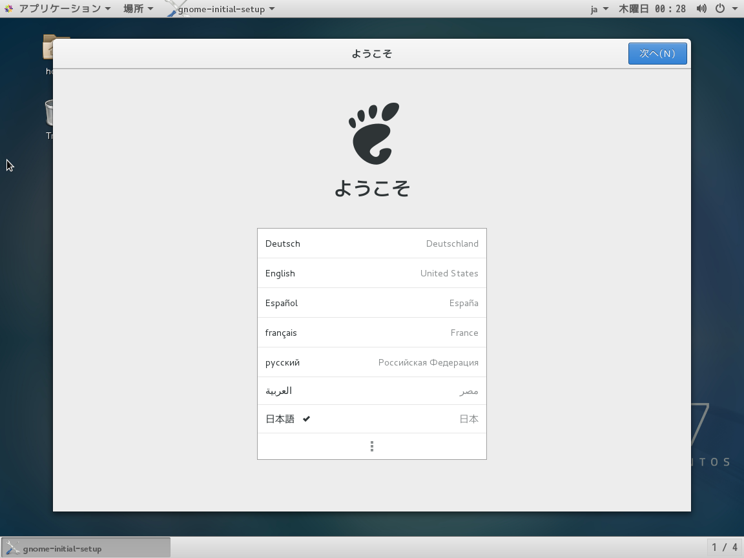Choose the Arabic العربية language row
Screen dimensions: 744x558
tap(372, 391)
